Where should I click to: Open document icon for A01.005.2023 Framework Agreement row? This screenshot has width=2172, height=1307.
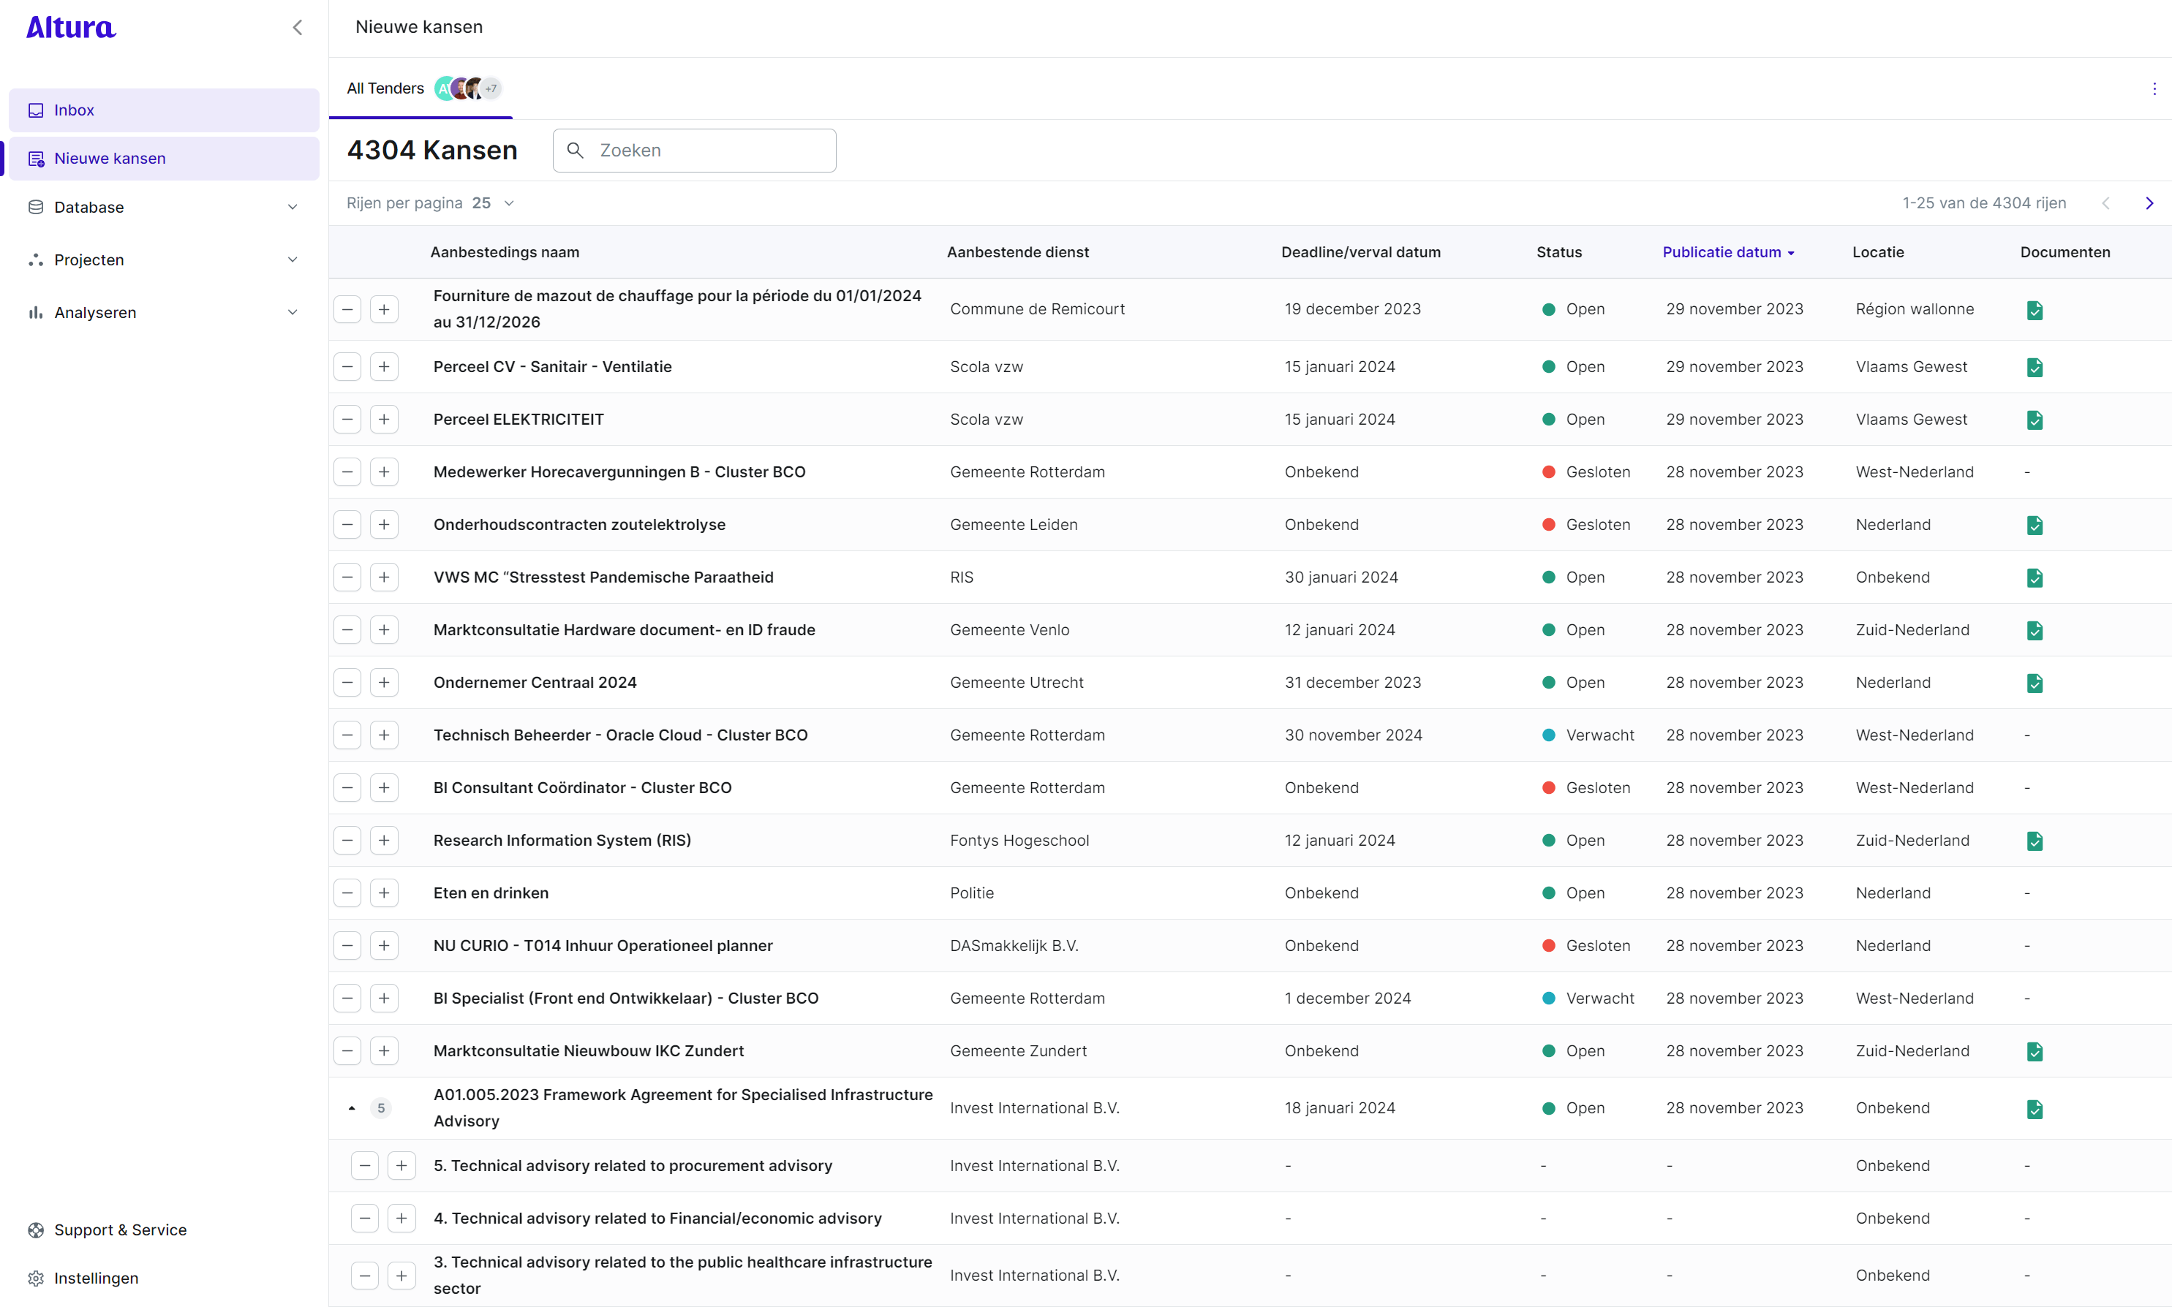(2035, 1109)
